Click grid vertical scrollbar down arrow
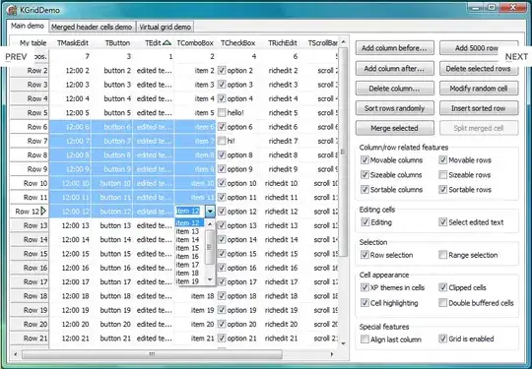532x369 pixels. tap(343, 343)
